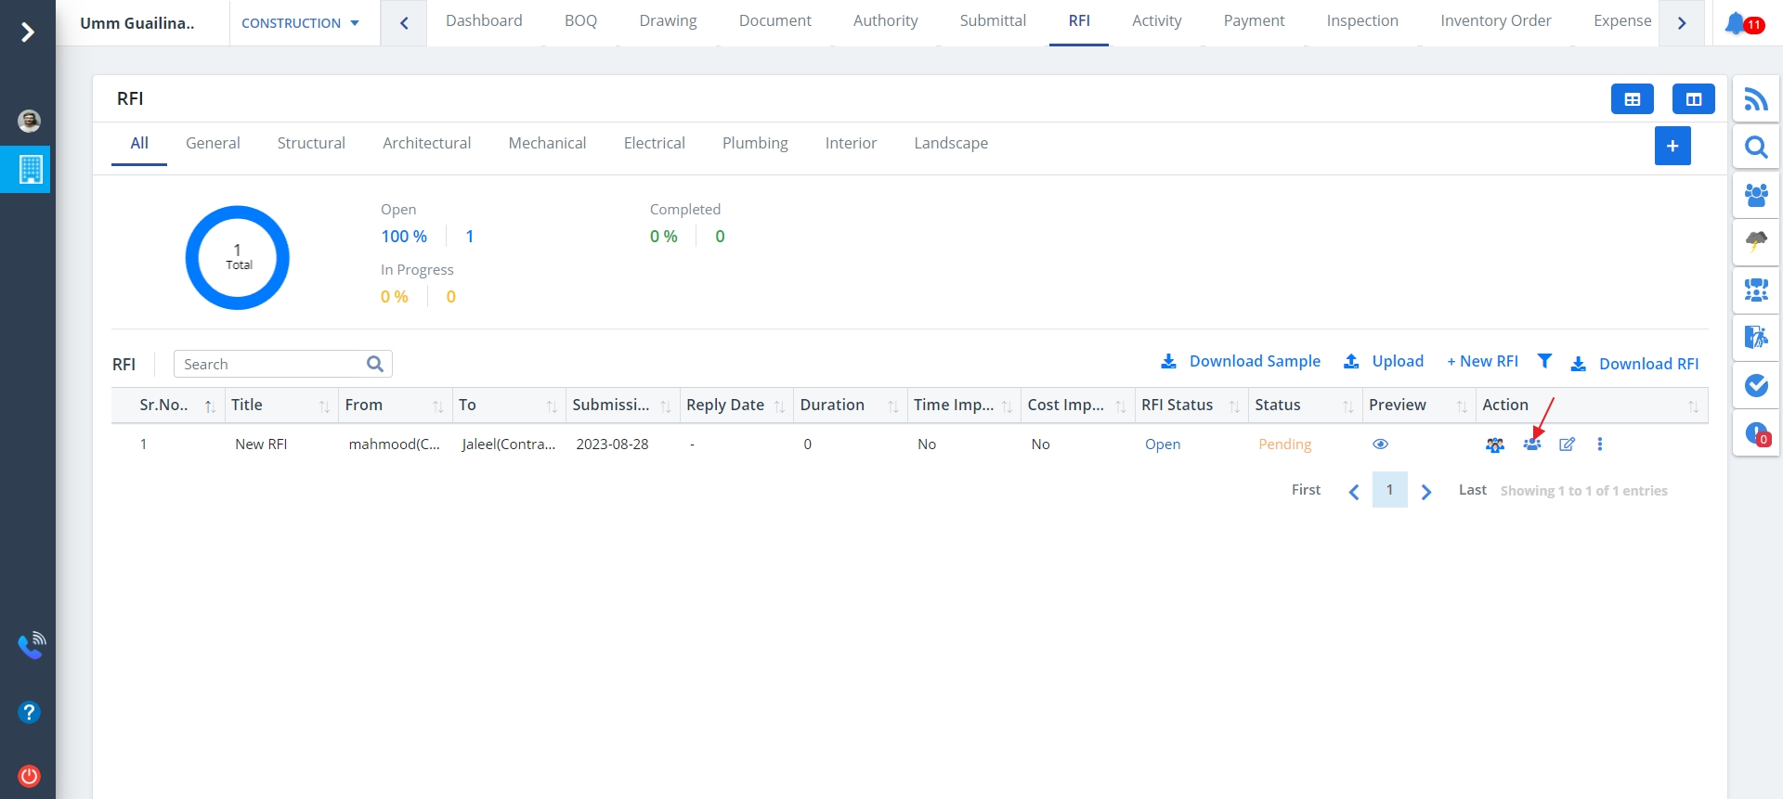Expand the left sidebar with the arrow
The width and height of the screenshot is (1783, 799).
(x=28, y=32)
